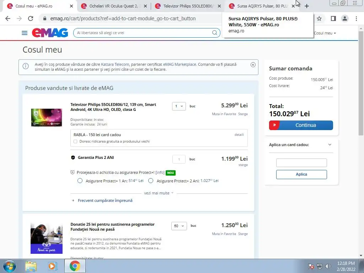This screenshot has width=364, height=273.
Task: Click into the gift card code field
Action: 301,163
